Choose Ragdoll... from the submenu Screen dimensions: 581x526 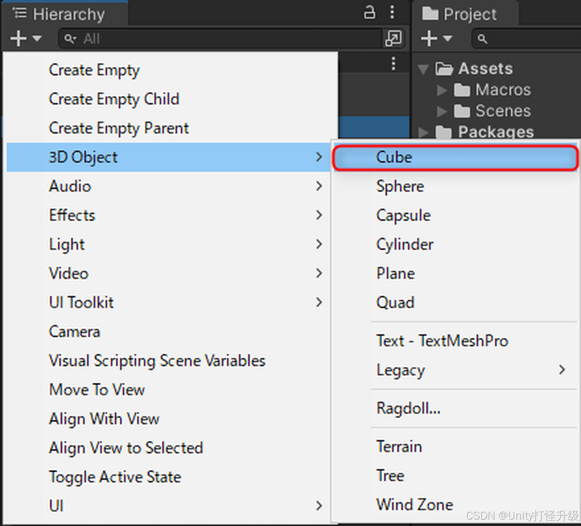(x=456, y=409)
